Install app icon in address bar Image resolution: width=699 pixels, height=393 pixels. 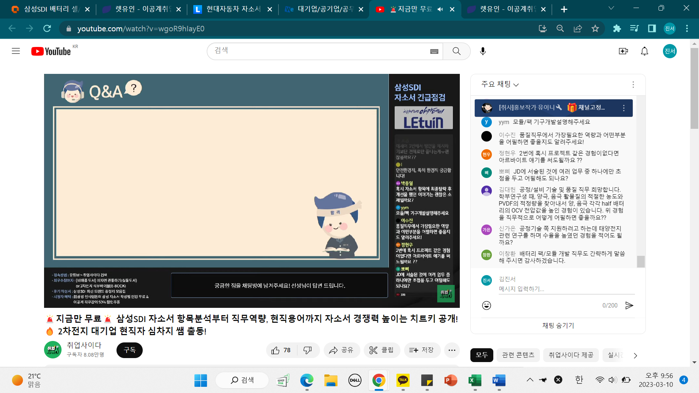(543, 28)
